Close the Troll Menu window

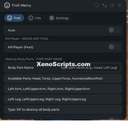click(x=120, y=5)
